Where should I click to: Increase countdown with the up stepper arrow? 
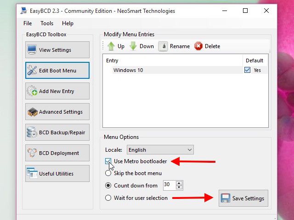(179, 183)
